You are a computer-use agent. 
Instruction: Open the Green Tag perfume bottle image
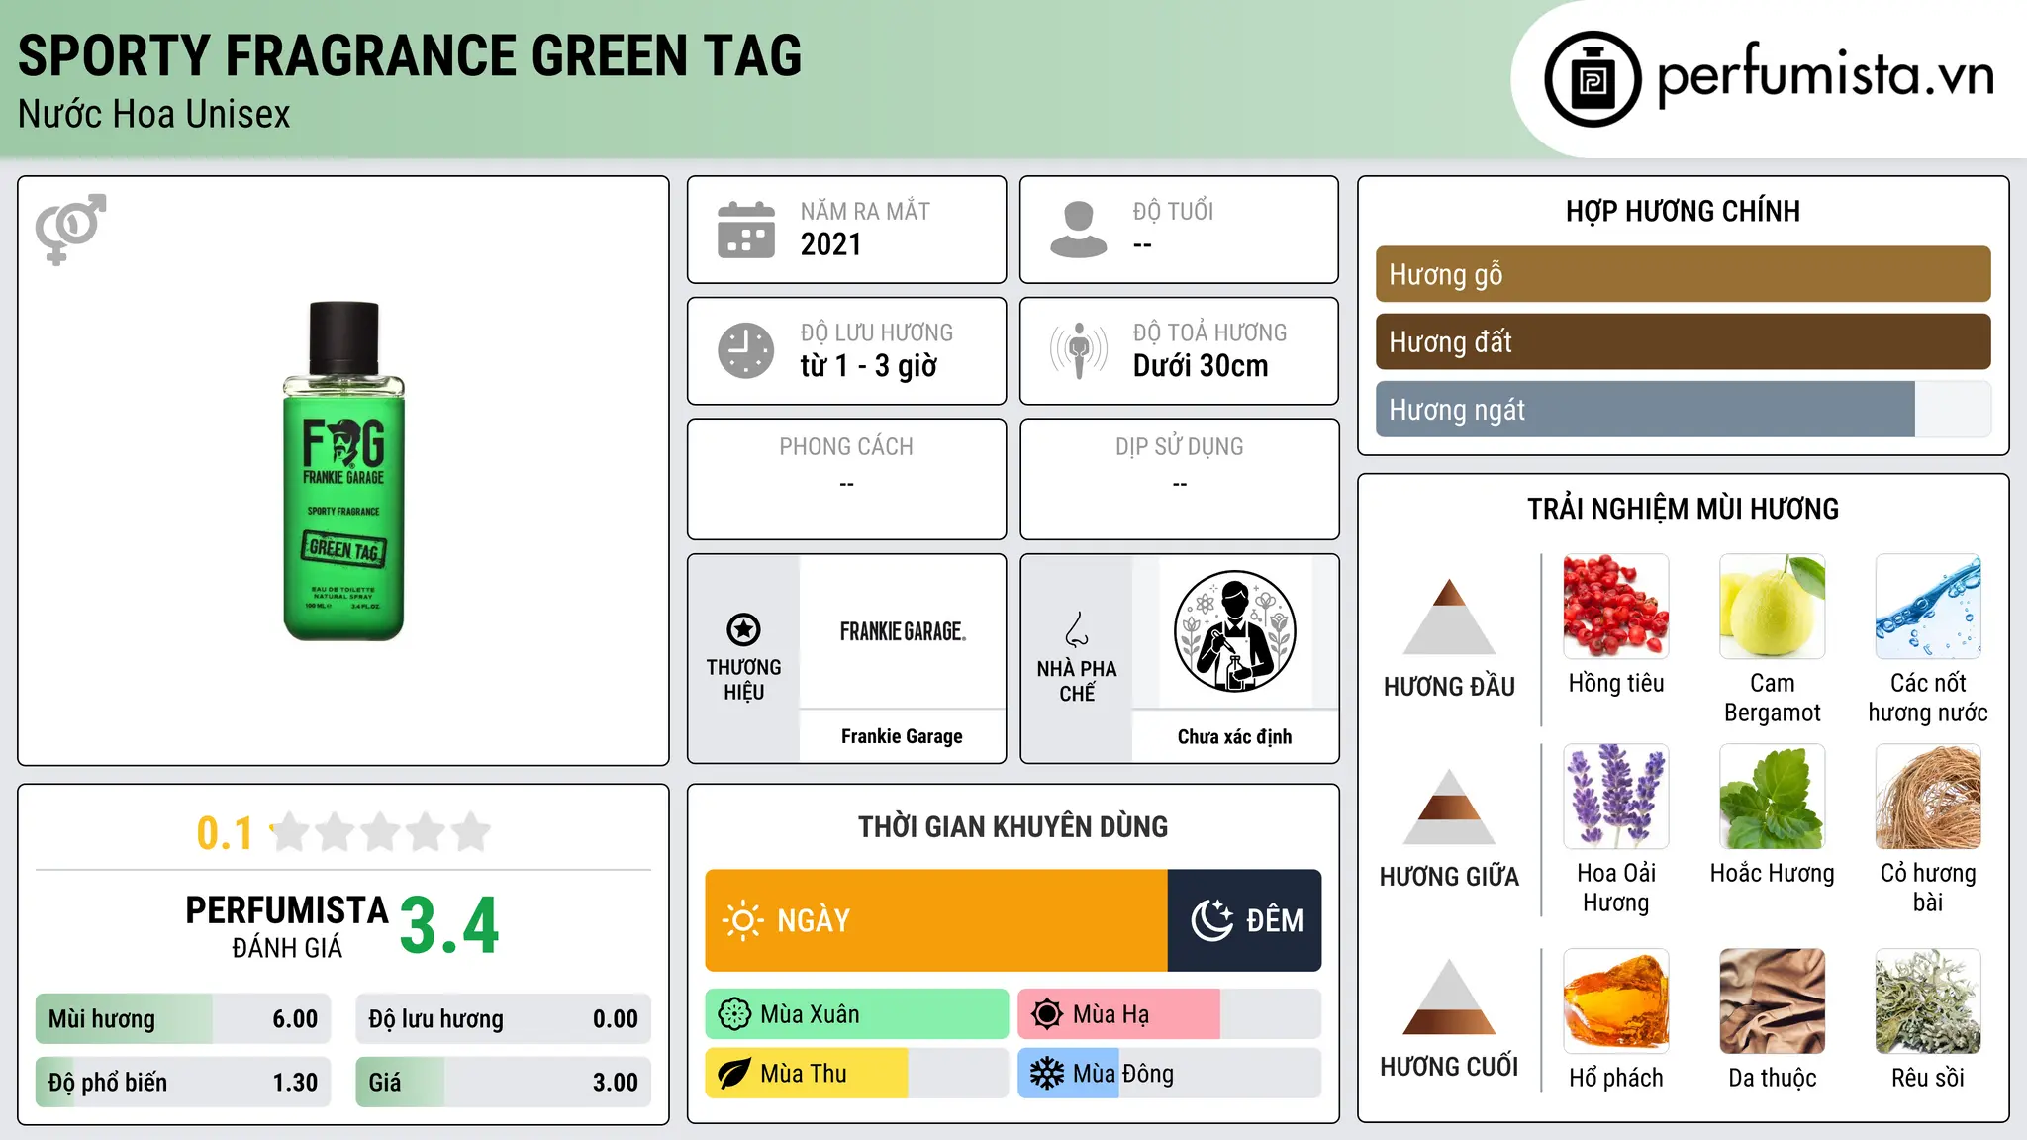point(343,471)
